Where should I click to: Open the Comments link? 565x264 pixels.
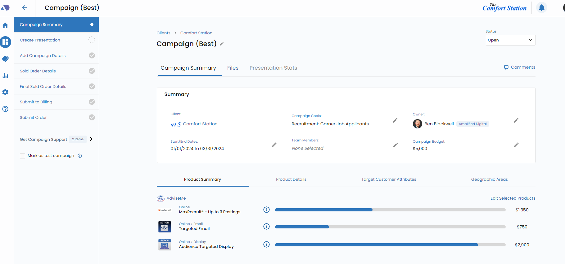coord(519,67)
